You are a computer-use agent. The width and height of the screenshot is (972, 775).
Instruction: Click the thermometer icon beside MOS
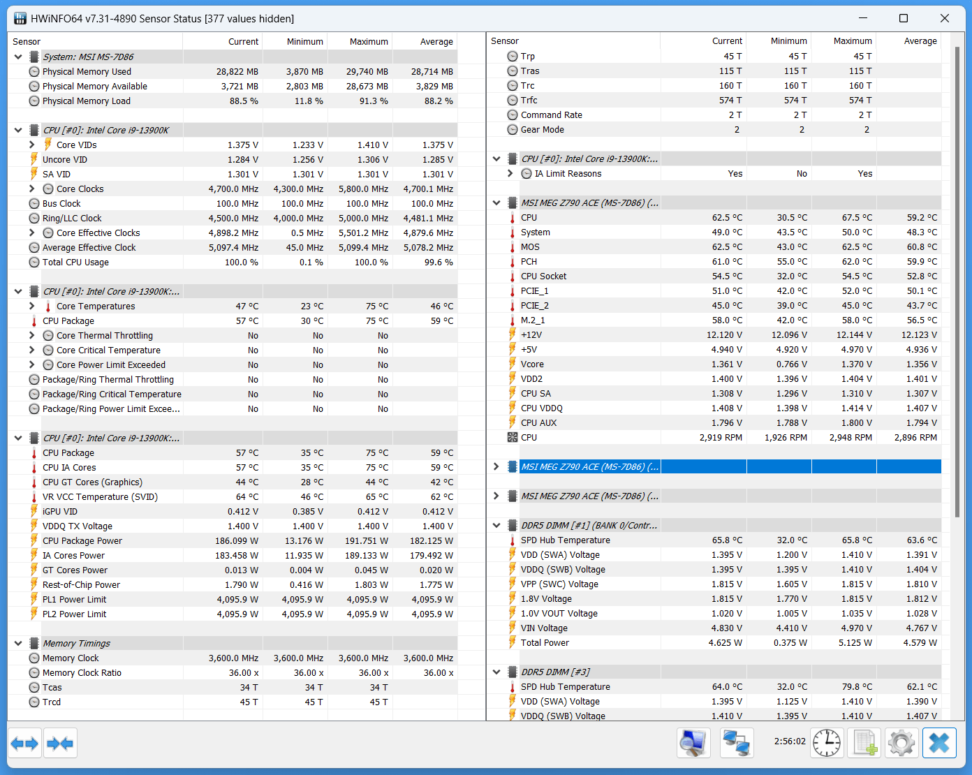[x=513, y=247]
